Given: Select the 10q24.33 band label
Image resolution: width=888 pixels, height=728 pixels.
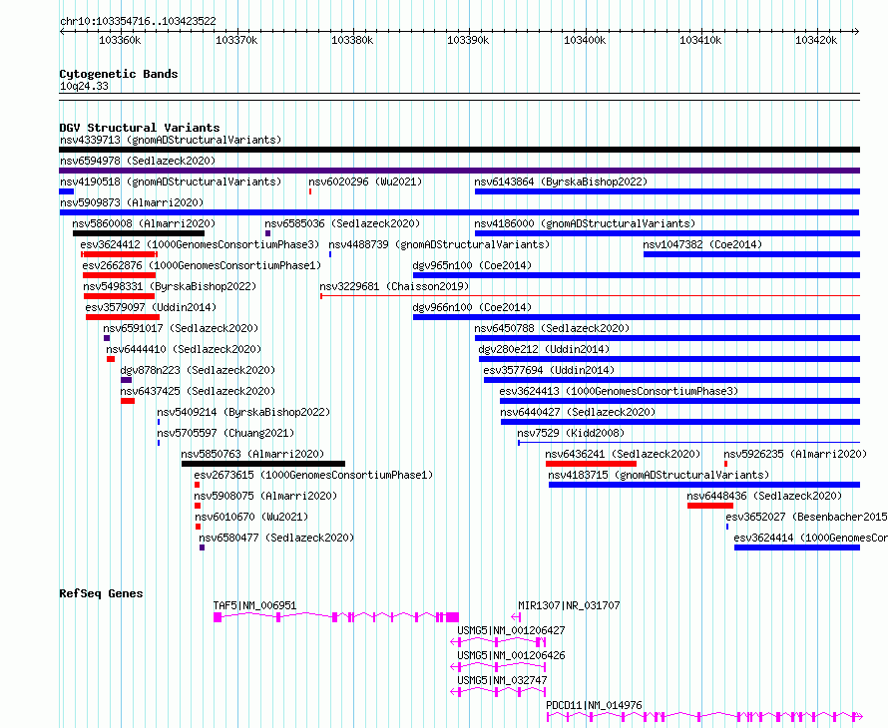Looking at the screenshot, I should point(84,86).
